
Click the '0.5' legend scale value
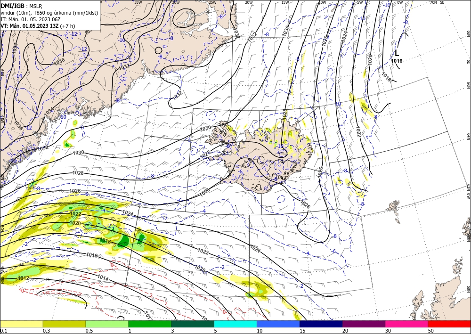pos(89,331)
